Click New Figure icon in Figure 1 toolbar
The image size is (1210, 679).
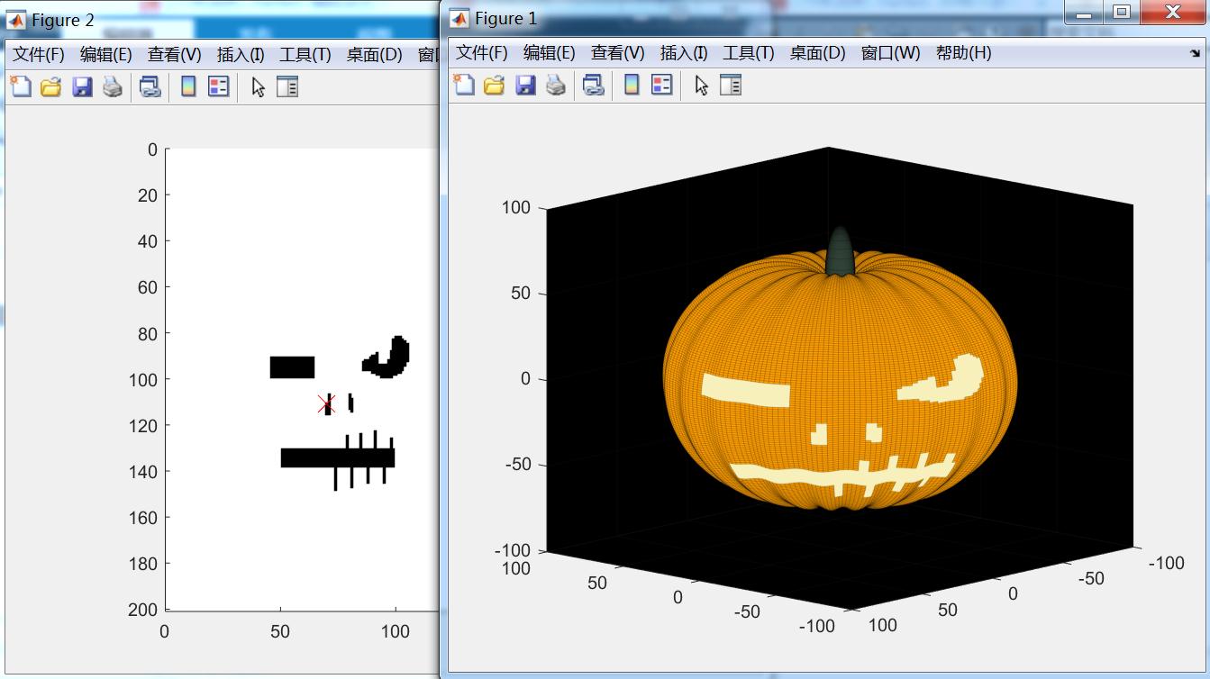464,86
